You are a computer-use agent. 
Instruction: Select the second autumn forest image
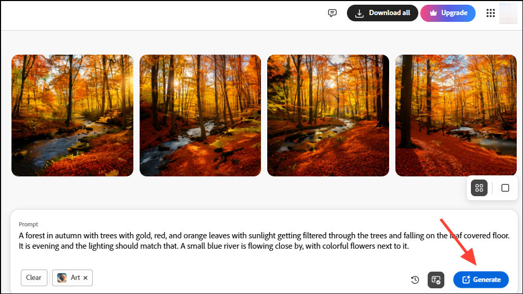(x=200, y=116)
